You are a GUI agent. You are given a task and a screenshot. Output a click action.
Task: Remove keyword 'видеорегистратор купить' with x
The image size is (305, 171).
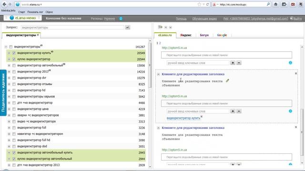coord(202,116)
